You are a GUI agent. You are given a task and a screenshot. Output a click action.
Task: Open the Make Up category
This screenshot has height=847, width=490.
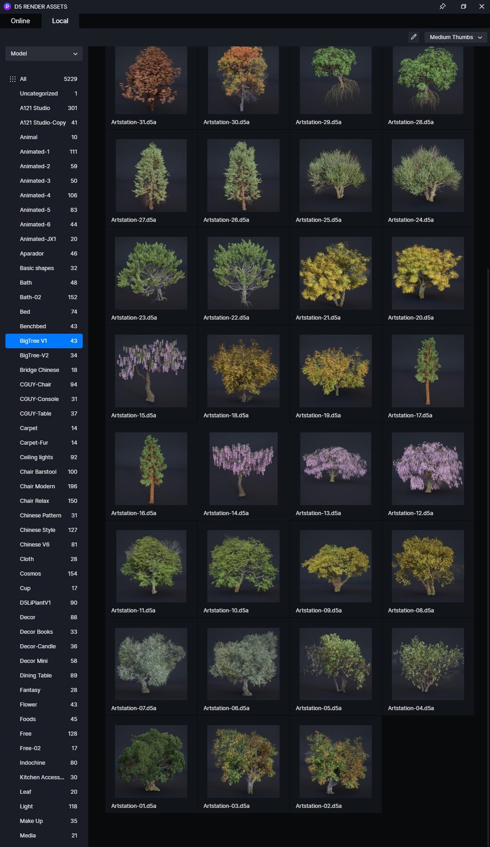coord(44,821)
